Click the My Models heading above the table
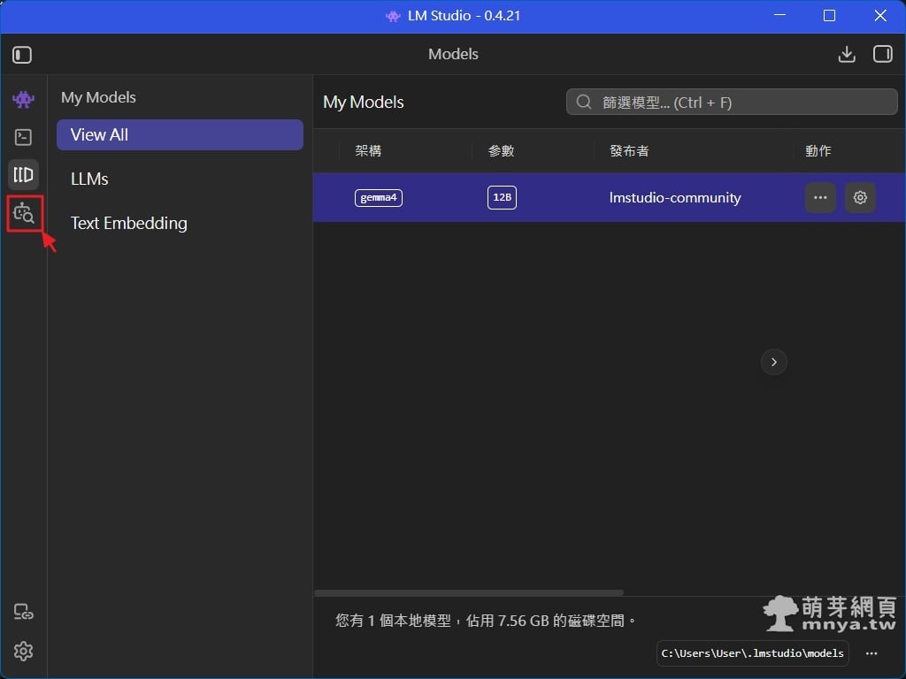This screenshot has width=906, height=679. click(364, 103)
